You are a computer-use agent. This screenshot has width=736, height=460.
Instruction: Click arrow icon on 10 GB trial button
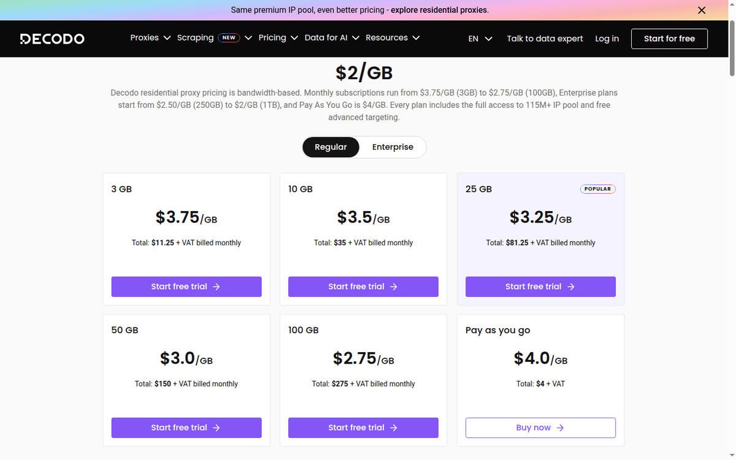tap(394, 286)
